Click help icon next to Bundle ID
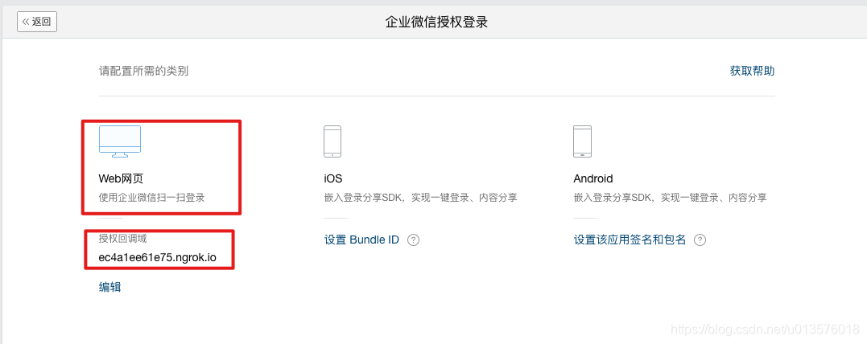Viewport: 867px width, 344px height. click(x=414, y=240)
